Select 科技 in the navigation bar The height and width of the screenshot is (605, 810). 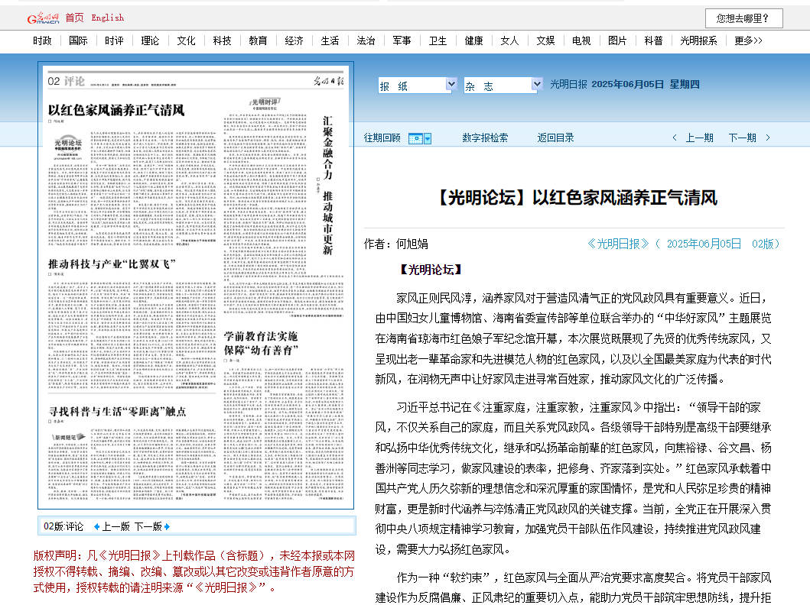point(222,41)
